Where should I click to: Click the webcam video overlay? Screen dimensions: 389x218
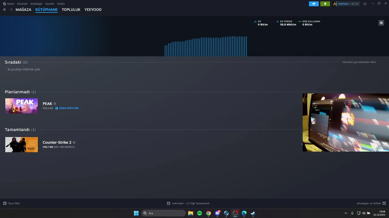point(346,122)
